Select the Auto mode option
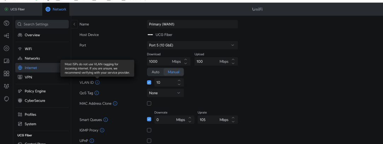 155,72
